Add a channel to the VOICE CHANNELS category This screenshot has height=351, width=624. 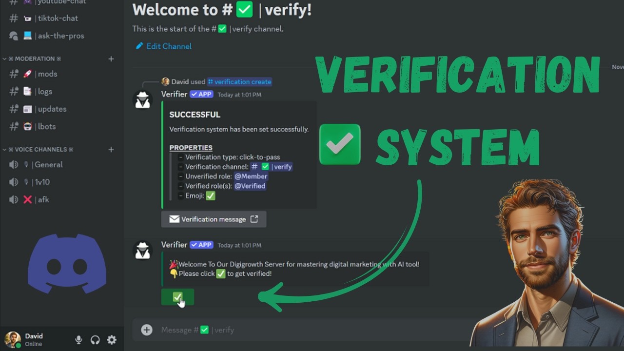pyautogui.click(x=111, y=149)
